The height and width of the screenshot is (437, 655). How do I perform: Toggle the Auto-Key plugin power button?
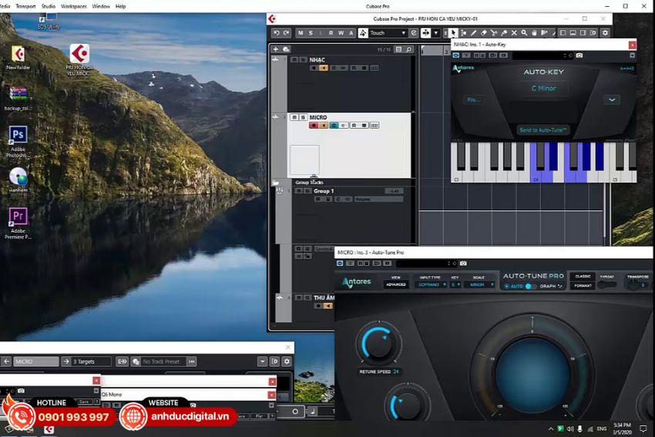(455, 55)
